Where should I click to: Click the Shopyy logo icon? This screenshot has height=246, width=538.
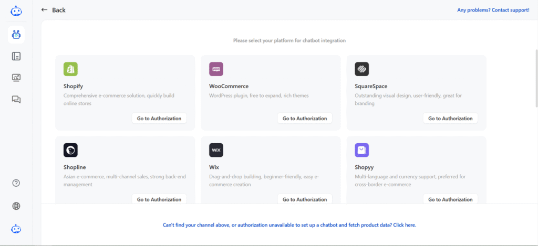coord(361,150)
